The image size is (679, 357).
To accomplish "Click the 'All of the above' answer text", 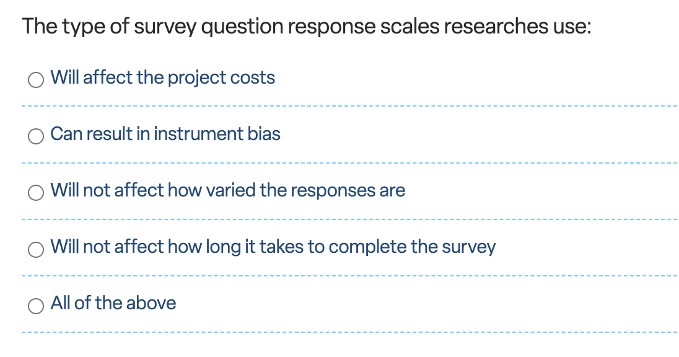I will [x=113, y=303].
